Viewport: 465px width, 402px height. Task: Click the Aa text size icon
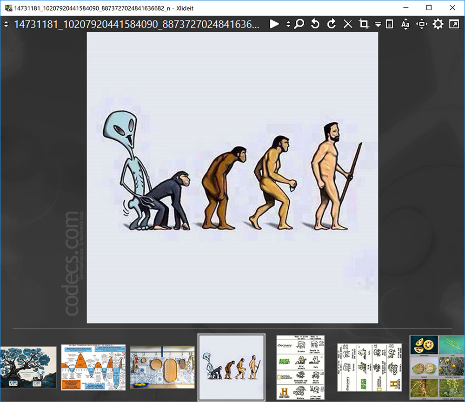pyautogui.click(x=405, y=24)
